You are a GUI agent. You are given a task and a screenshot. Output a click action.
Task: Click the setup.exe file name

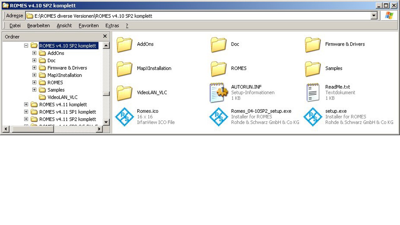click(336, 111)
